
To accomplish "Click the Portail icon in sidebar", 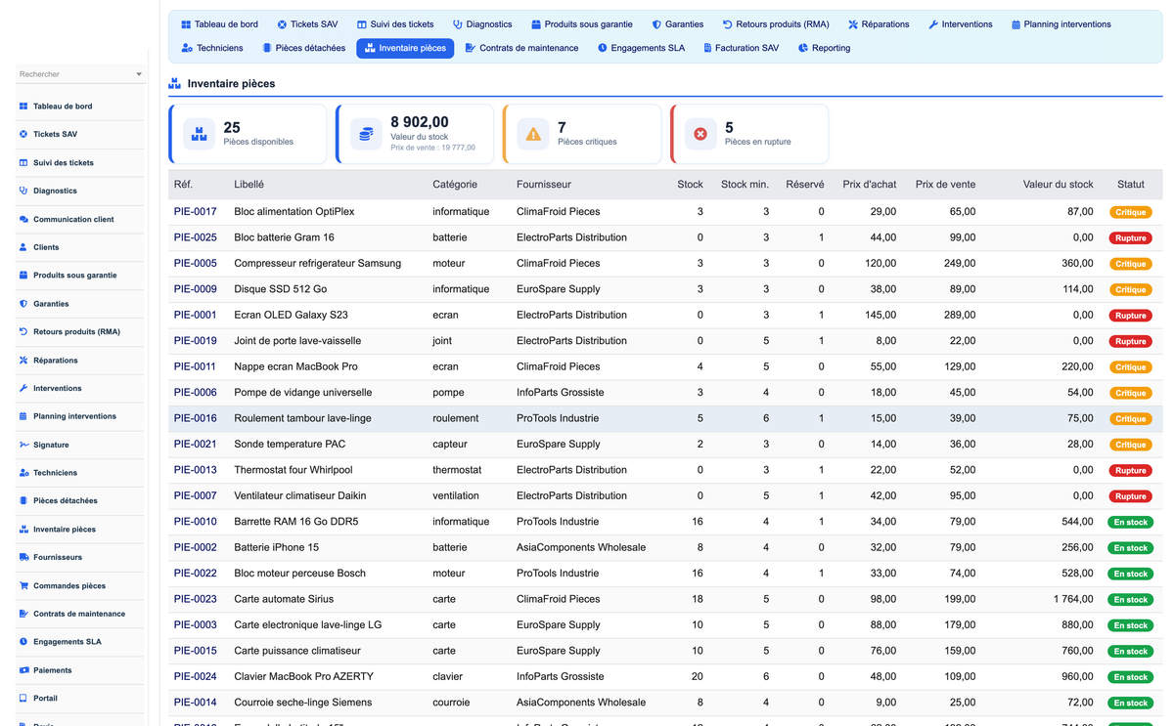I will click(x=23, y=699).
